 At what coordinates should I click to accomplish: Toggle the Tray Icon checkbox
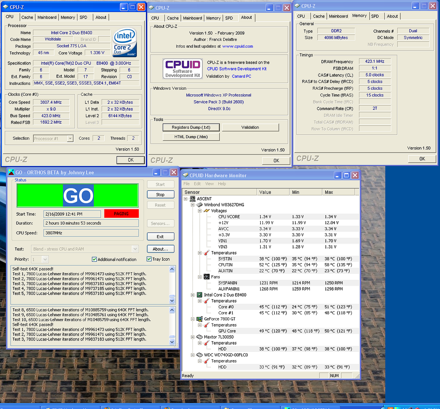149,259
